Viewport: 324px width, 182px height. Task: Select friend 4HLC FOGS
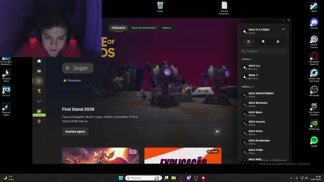pos(263,151)
